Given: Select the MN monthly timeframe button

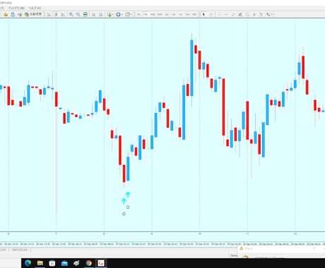Looking at the screenshot, I should click(x=194, y=15).
